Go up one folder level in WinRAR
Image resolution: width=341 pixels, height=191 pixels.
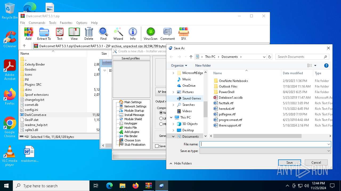[24, 46]
